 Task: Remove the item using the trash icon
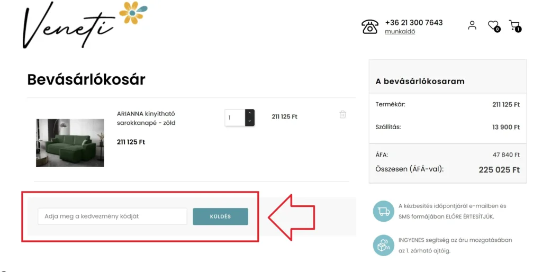pos(342,114)
